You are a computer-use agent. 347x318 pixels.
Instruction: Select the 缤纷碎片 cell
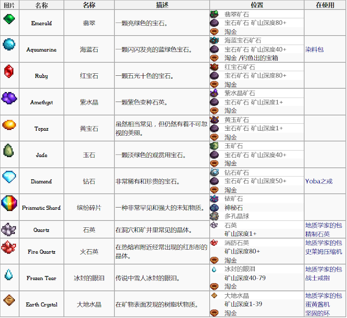pyautogui.click(x=89, y=208)
